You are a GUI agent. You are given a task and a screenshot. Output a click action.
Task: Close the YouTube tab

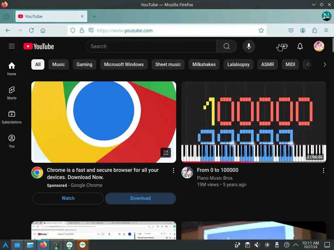[82, 16]
